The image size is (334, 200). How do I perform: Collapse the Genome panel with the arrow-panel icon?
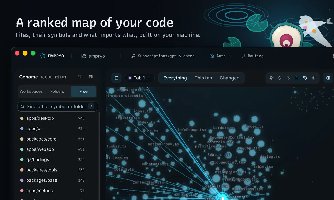pos(91,77)
